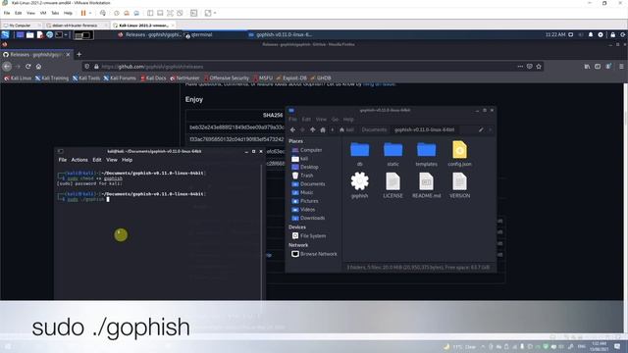This screenshot has height=353, width=628.
Task: Bookmark this page with the star icon
Action: pos(539,67)
